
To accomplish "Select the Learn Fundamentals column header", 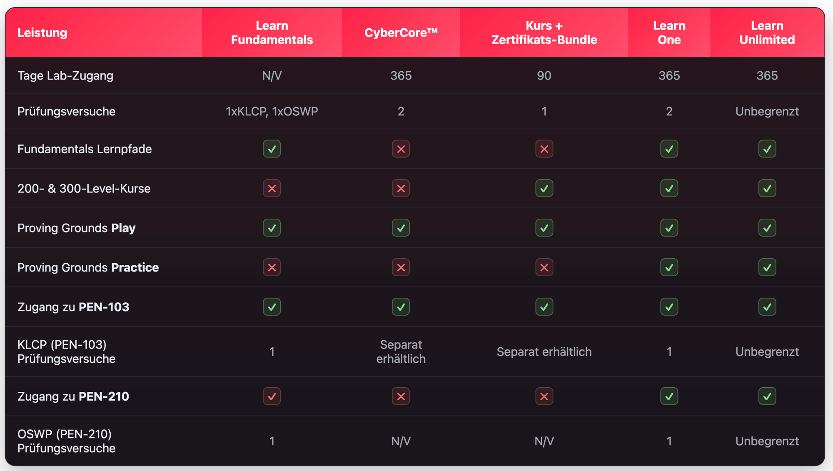I will click(272, 32).
